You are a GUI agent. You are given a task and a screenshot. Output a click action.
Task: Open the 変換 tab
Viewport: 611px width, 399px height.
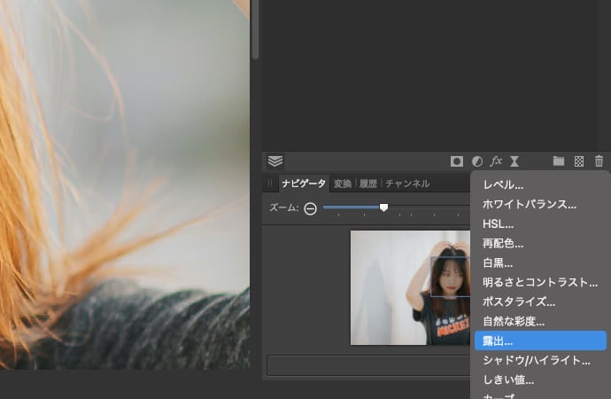343,184
